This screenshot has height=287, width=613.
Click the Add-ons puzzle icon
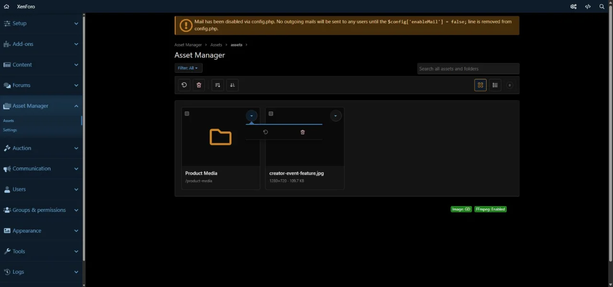pos(7,44)
